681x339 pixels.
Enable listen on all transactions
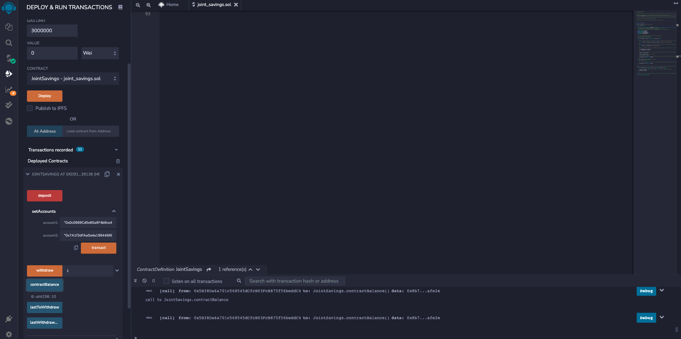(166, 281)
